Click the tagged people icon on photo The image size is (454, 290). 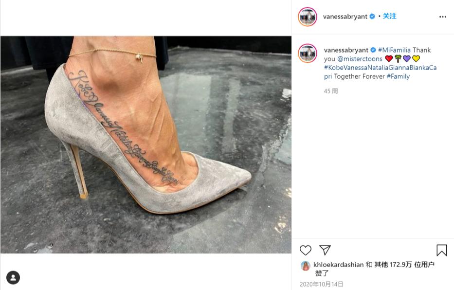[13, 277]
